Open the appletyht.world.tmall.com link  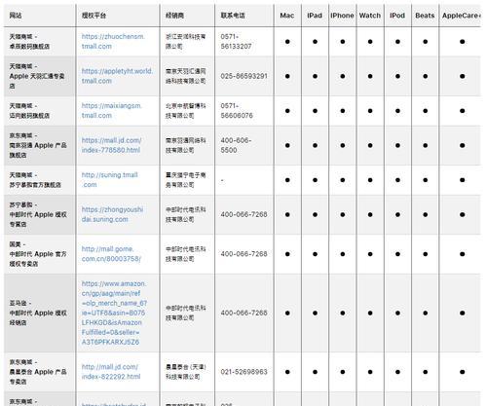[117, 76]
